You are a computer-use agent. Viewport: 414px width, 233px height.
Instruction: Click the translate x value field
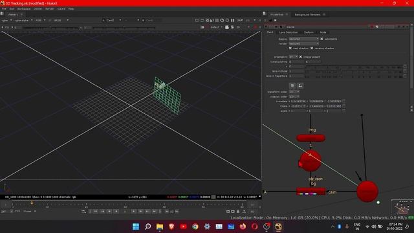tap(298, 101)
